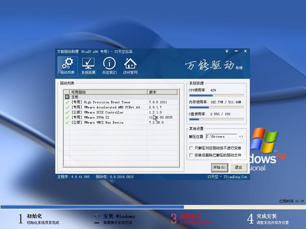306x229 pixels.
Task: Click the 可用驱动 column header
Action: [x=105, y=92]
